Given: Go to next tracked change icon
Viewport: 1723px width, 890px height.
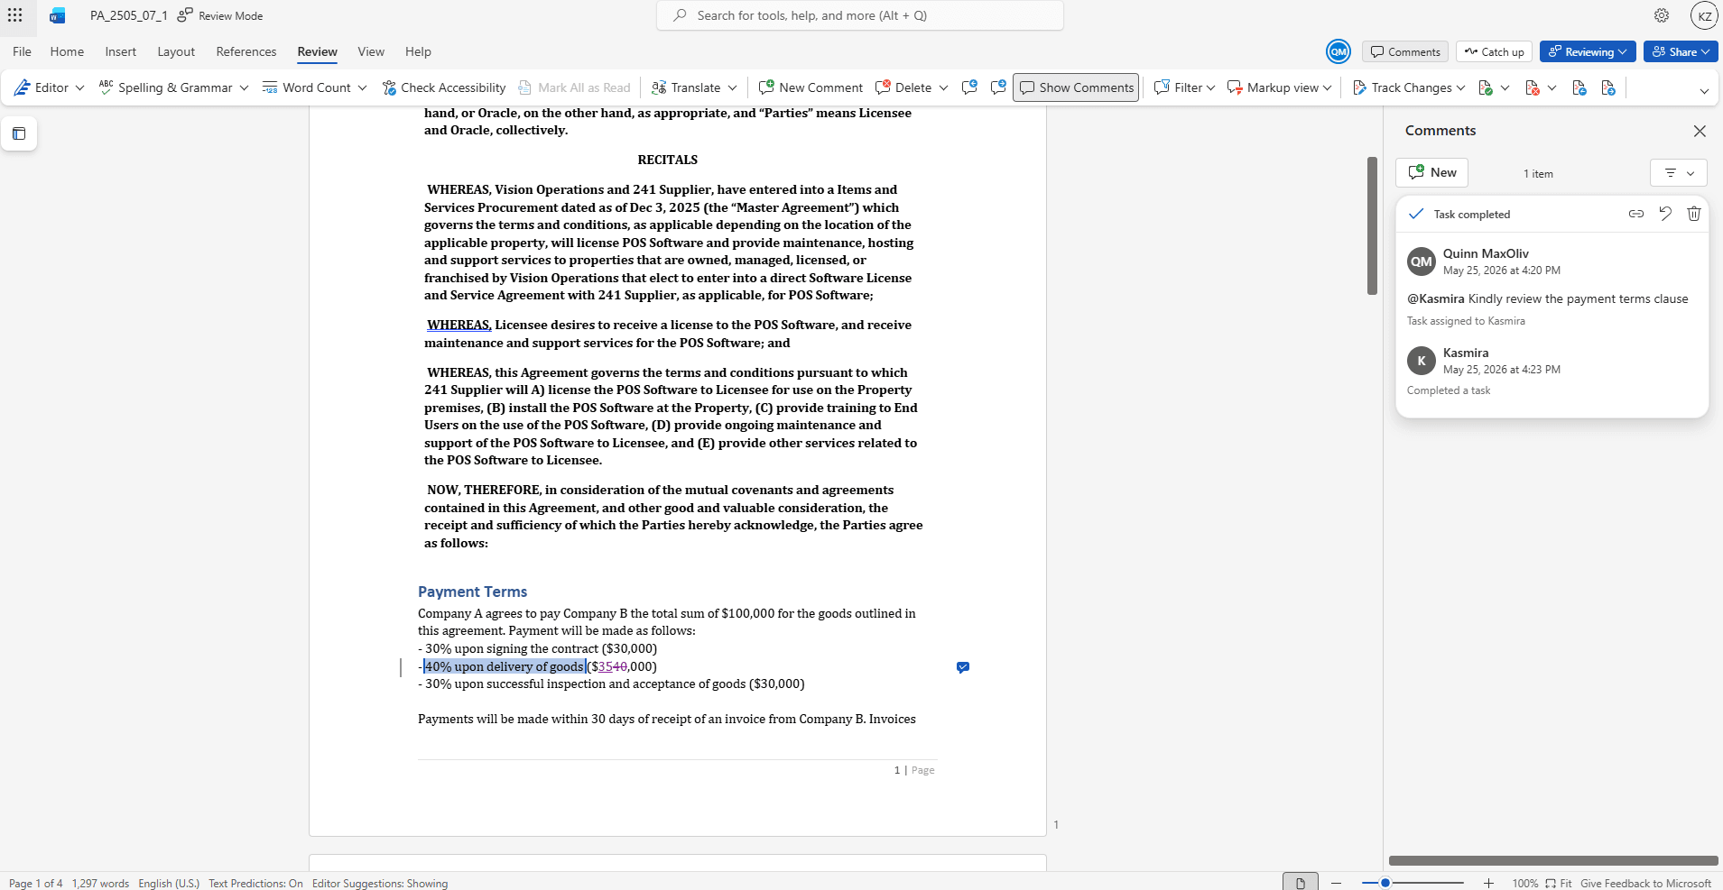Looking at the screenshot, I should pyautogui.click(x=1608, y=87).
